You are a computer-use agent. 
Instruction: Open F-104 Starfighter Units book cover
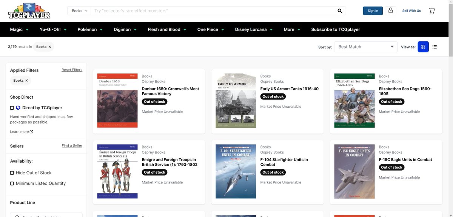coord(236,171)
